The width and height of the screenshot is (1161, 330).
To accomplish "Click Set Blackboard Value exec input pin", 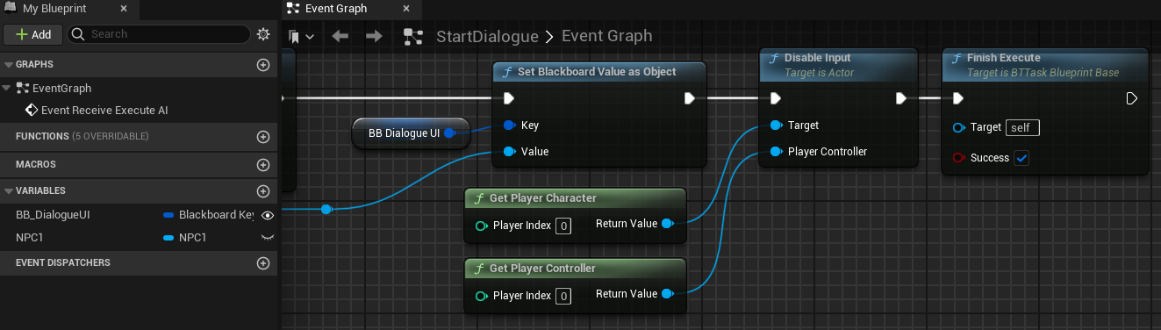I will pyautogui.click(x=509, y=98).
